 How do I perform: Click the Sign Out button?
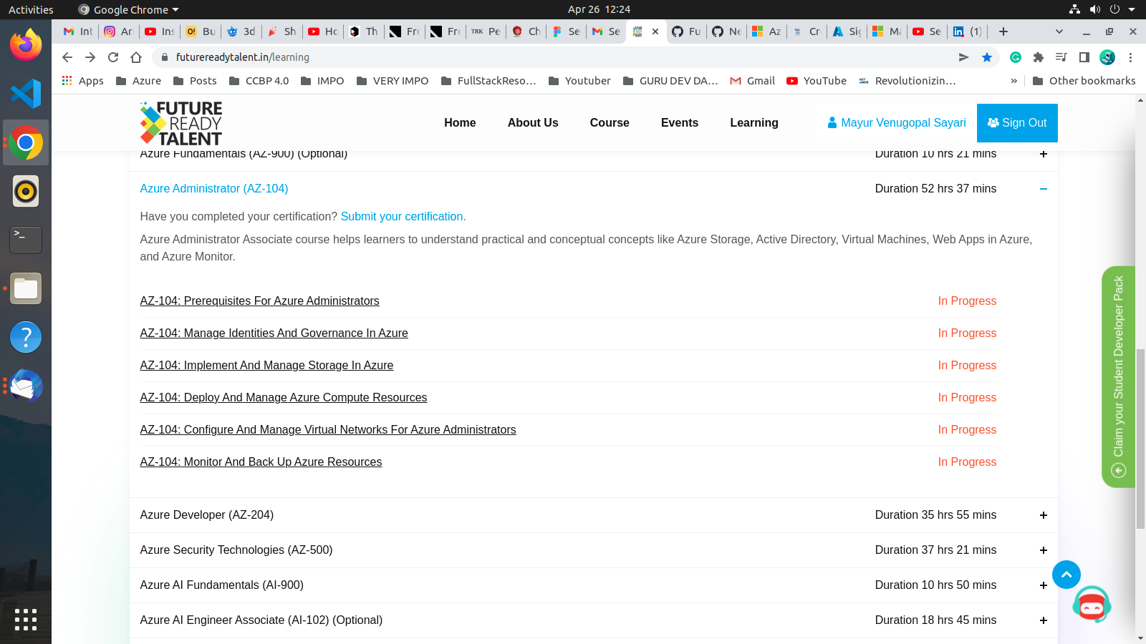point(1017,123)
